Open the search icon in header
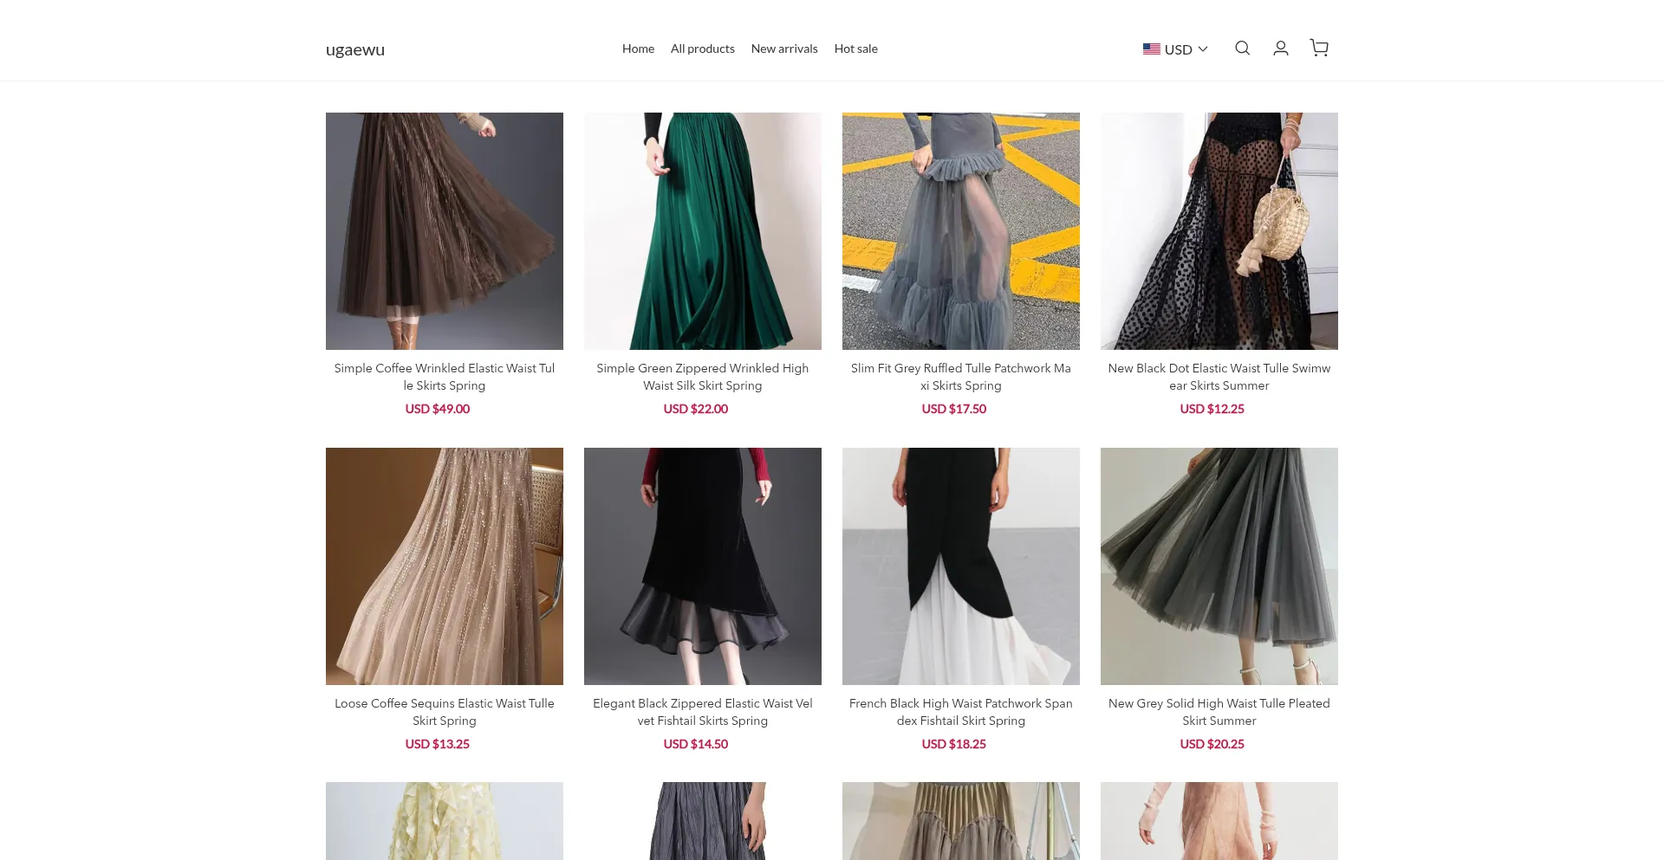The height and width of the screenshot is (860, 1664). coord(1242,48)
